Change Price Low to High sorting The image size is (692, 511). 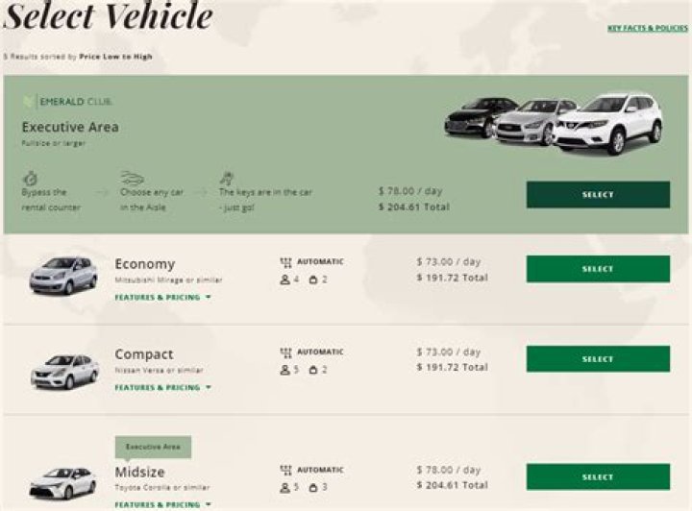coord(115,57)
